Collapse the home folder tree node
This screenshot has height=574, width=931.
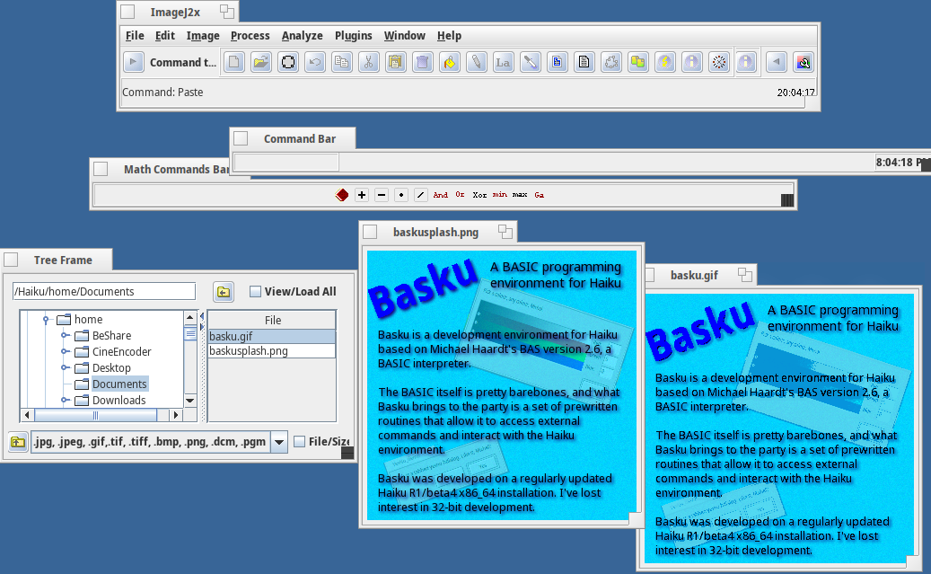click(x=46, y=320)
